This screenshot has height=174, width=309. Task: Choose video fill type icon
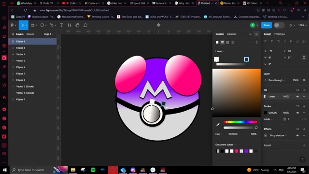(233, 42)
